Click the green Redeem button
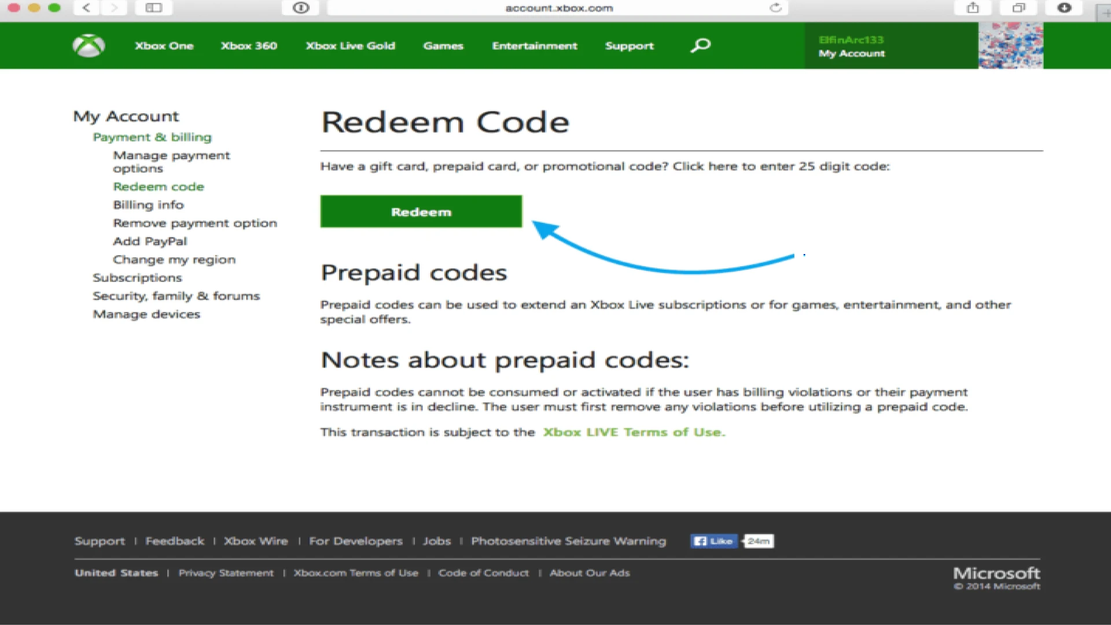 (421, 212)
